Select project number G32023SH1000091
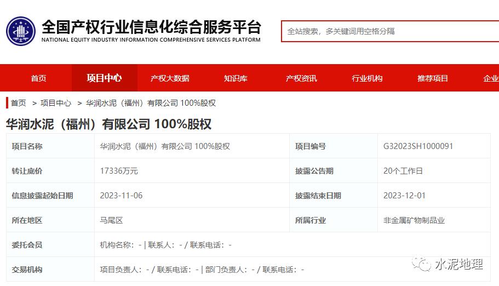499x286 pixels. (x=418, y=146)
